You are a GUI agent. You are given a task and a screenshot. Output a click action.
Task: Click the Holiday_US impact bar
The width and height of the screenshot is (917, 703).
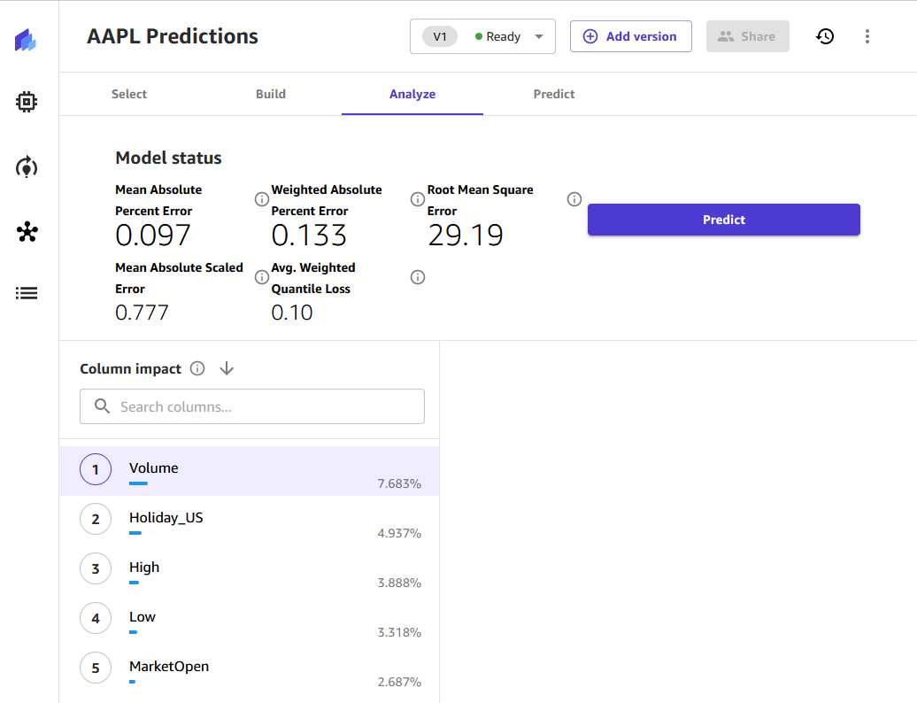pos(135,533)
